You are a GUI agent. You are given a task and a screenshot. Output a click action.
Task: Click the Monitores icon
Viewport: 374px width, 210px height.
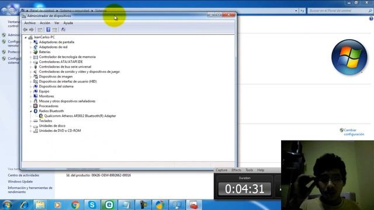click(x=36, y=96)
